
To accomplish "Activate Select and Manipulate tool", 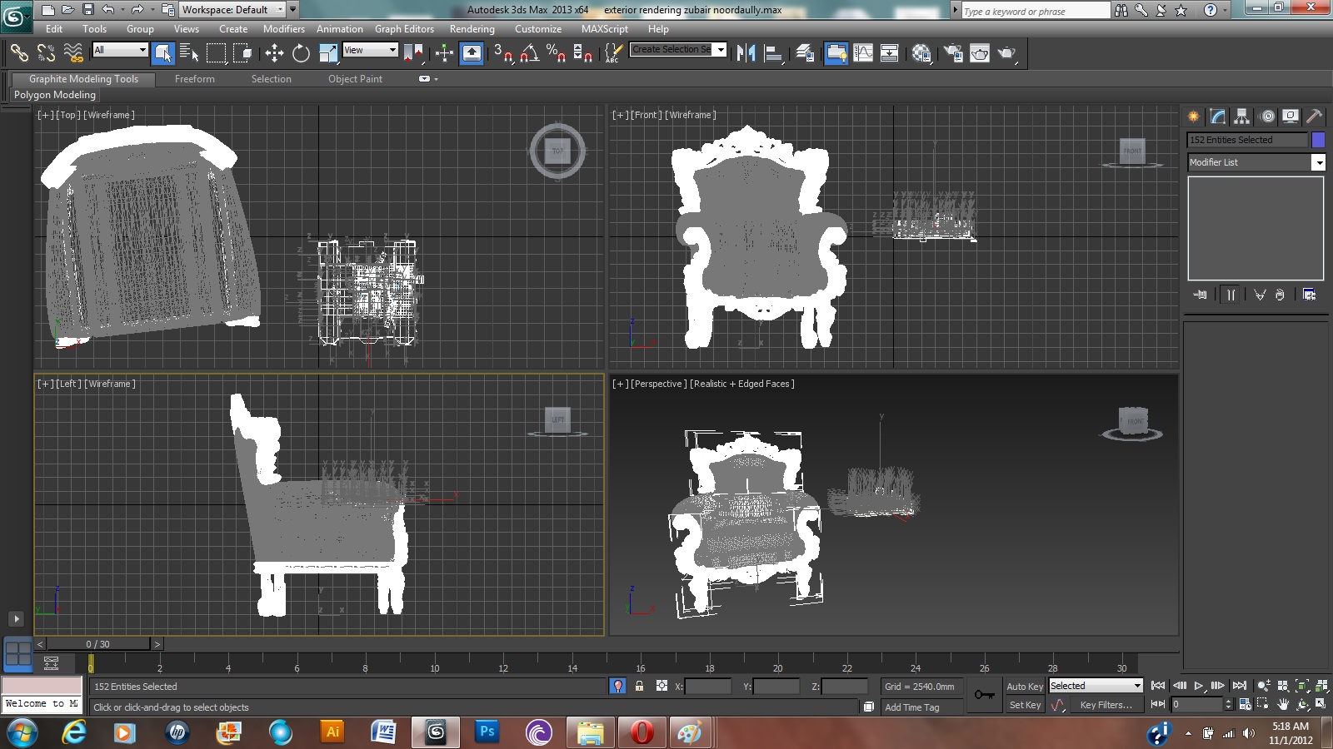I will coord(444,53).
